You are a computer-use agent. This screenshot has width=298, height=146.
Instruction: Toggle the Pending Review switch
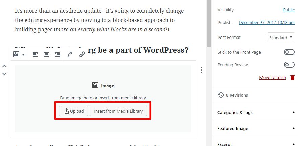click(289, 65)
